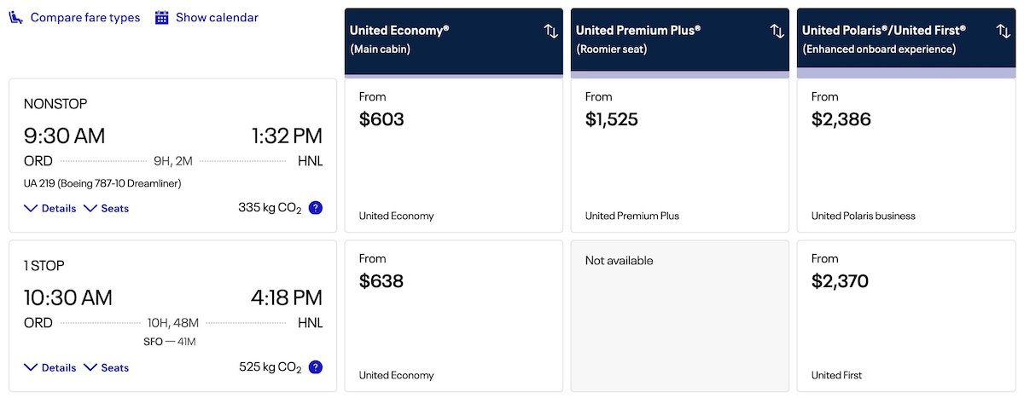Sort by United Premium Plus price arrows

click(x=777, y=32)
